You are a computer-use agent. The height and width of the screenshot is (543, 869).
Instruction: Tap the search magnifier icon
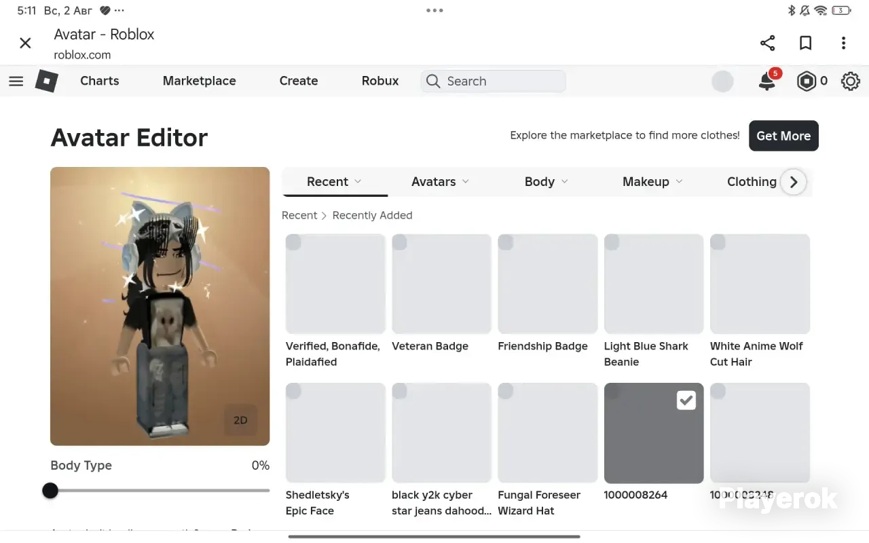(x=433, y=81)
